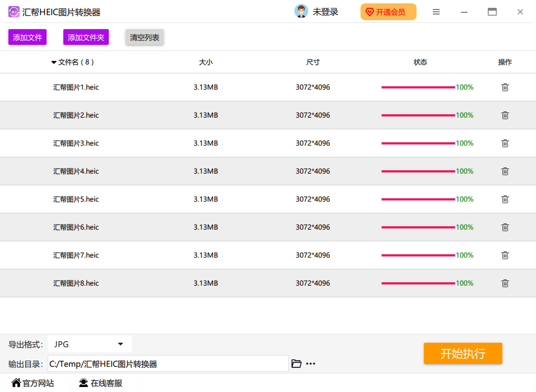Browse output directory via three-dots icon
536x392 pixels.
click(x=311, y=364)
